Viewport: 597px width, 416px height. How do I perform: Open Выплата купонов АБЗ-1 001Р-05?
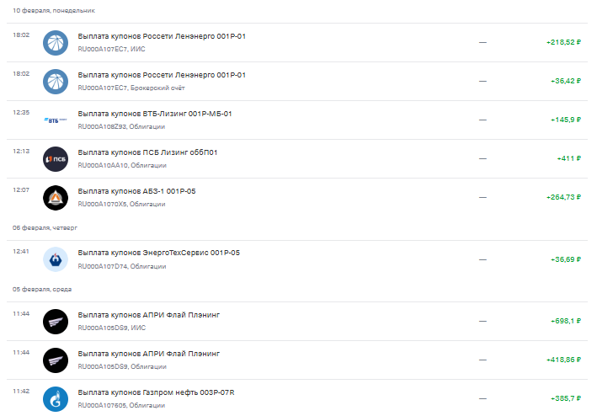[x=136, y=191]
